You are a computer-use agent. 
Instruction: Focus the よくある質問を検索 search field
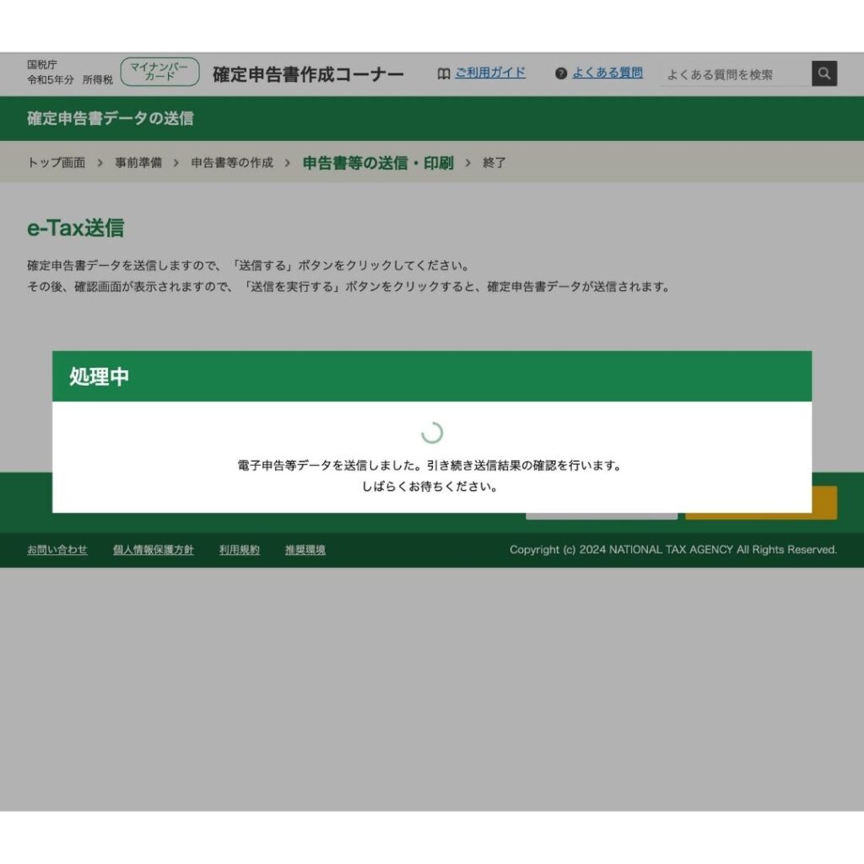736,74
